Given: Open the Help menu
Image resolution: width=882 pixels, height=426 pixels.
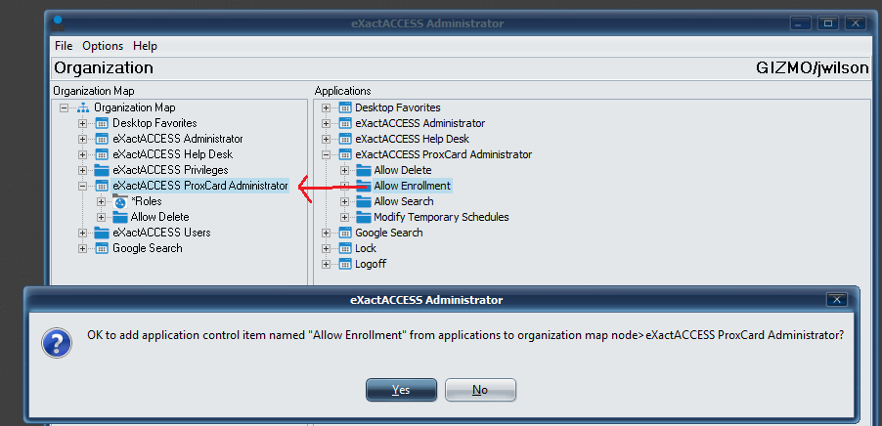Looking at the screenshot, I should click(145, 46).
